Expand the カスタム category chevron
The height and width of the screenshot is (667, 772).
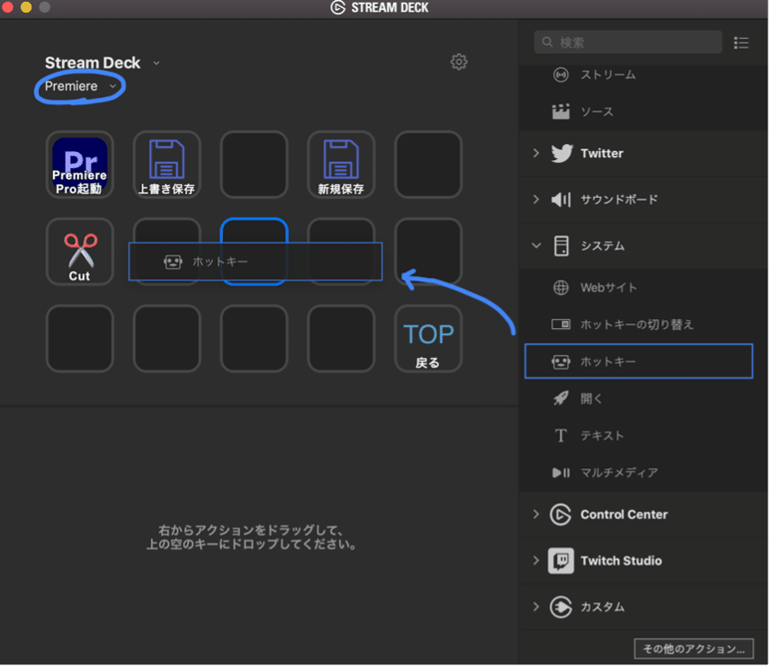pyautogui.click(x=536, y=608)
